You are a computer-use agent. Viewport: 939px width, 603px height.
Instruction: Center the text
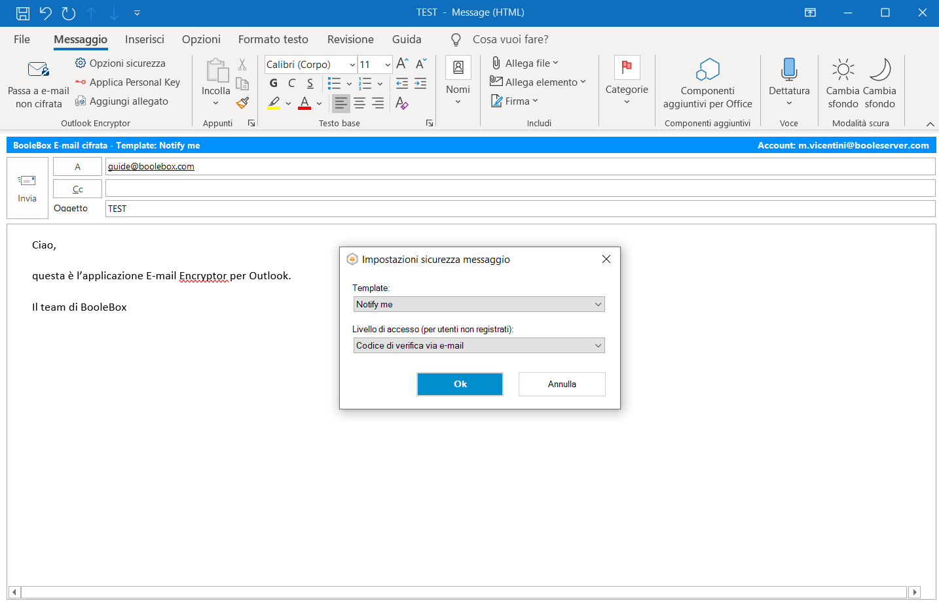point(359,103)
